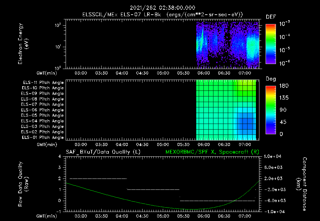Viewport: 320px width, 221px height.
Task: Click the 10^-3 DEF color bar value
Action: click(284, 24)
